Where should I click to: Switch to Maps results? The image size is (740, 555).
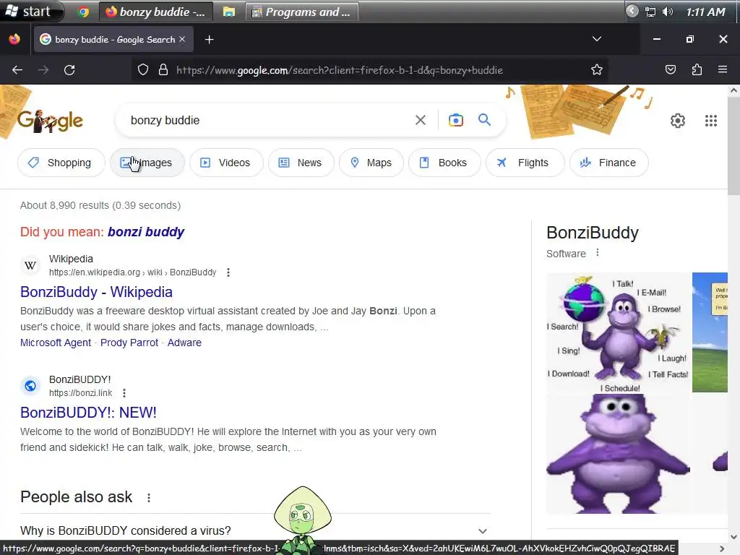click(x=371, y=163)
